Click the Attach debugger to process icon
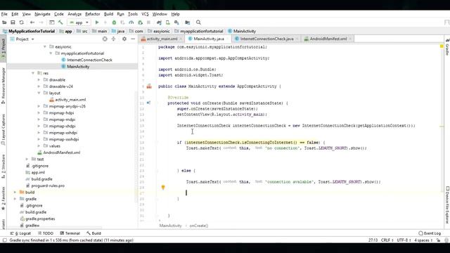Viewport: 450px width, 253px height. [140, 22]
